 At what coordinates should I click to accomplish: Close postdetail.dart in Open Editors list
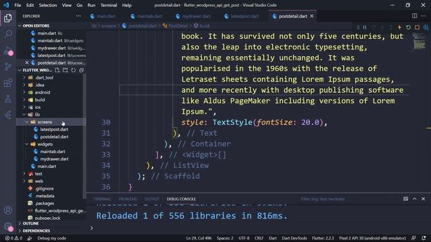(27, 63)
